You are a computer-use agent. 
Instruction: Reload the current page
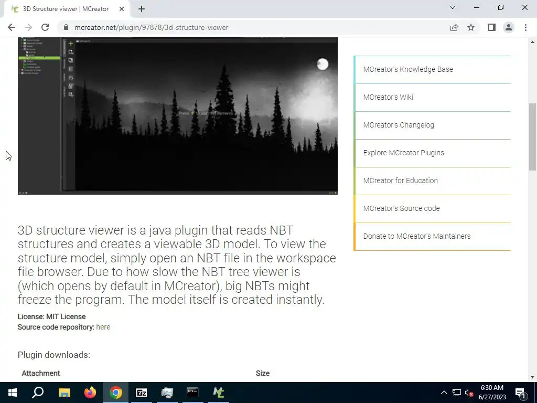tap(45, 27)
